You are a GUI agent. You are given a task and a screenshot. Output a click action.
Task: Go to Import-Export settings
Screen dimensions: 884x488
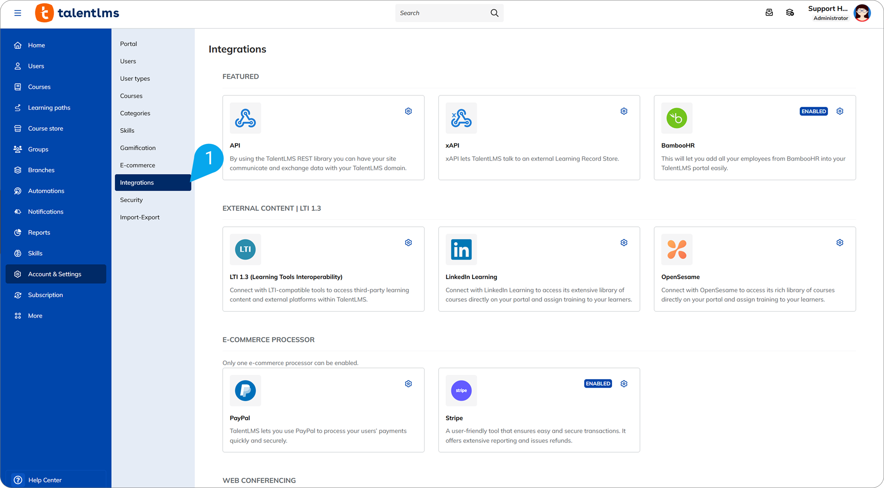click(139, 217)
